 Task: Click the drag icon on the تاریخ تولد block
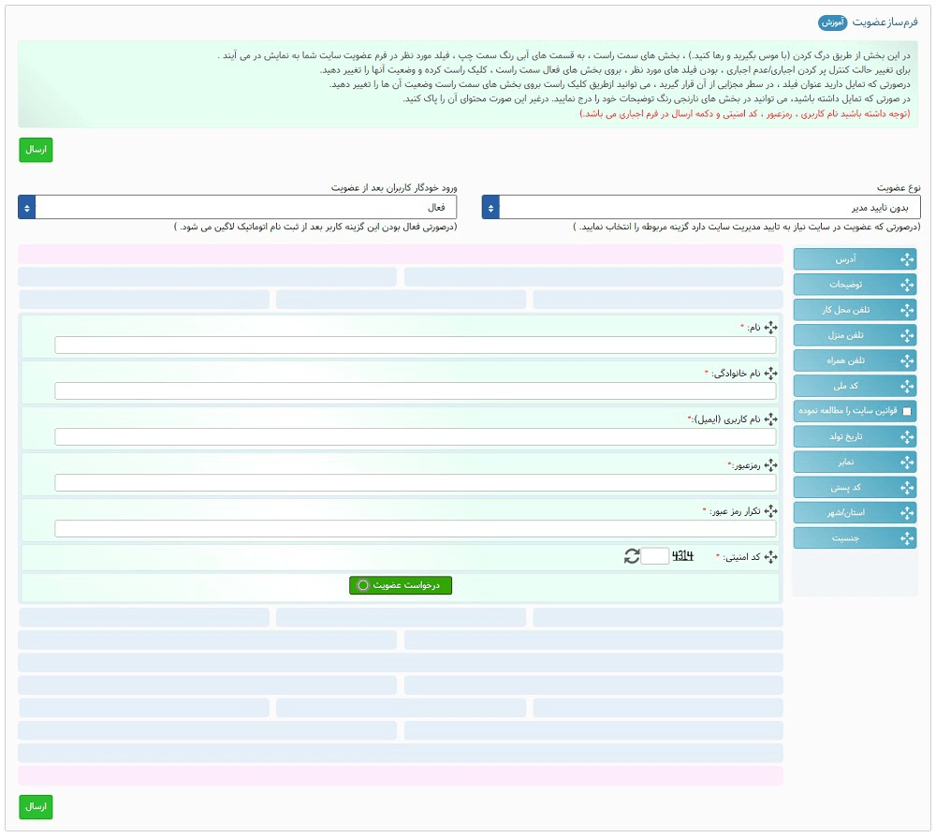point(906,436)
